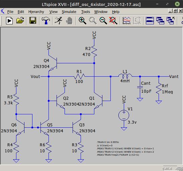Click the .MEAS TRAN t2 directive line
Image resolution: width=183 pixels, height=171 pixels.
point(125,152)
